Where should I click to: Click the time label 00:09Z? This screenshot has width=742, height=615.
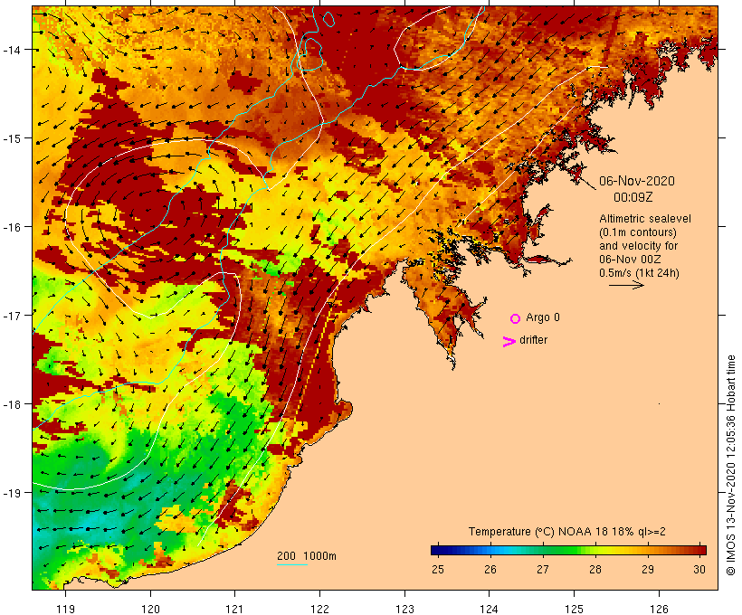633,197
